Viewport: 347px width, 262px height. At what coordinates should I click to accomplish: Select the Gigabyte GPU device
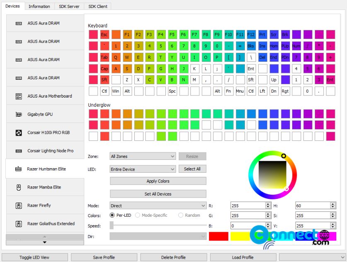(45, 114)
